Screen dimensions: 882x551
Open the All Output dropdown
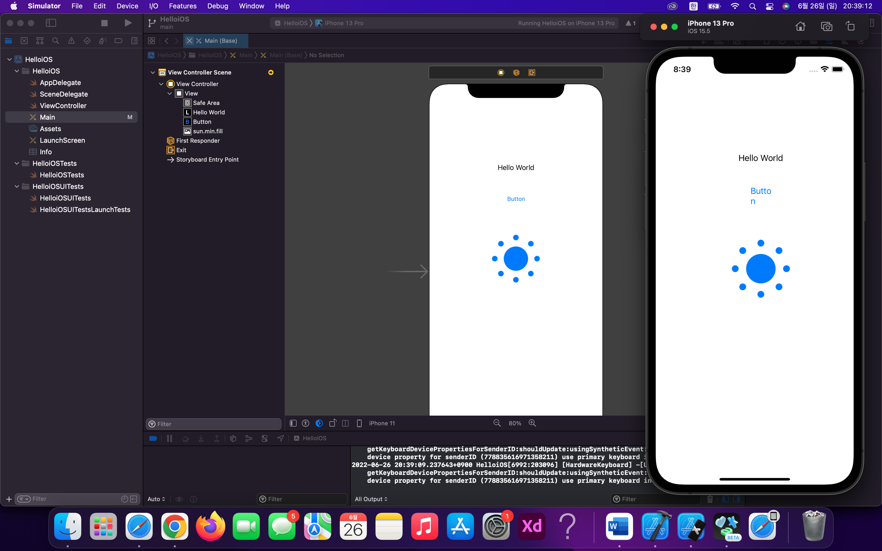pyautogui.click(x=371, y=499)
